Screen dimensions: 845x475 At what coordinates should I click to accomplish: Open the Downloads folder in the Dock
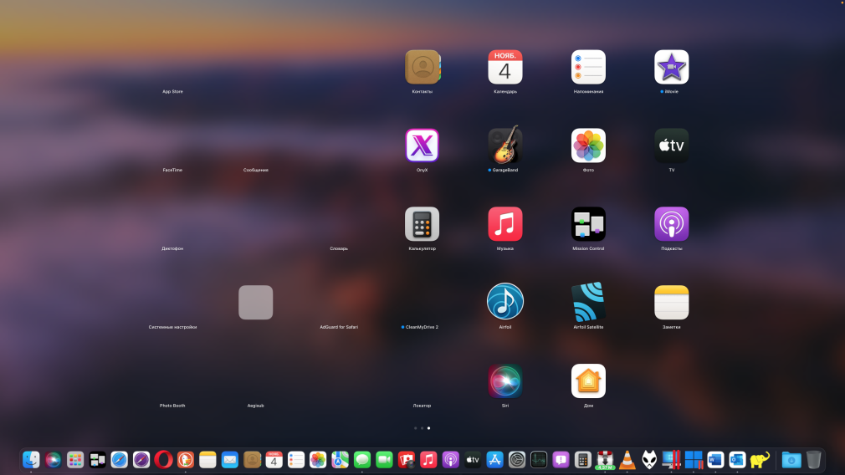(x=791, y=459)
